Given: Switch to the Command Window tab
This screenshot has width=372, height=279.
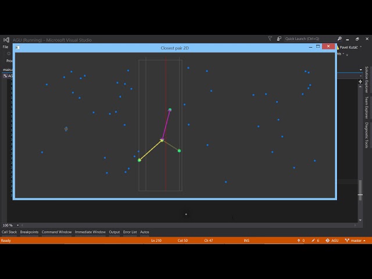Looking at the screenshot, I should coord(56,232).
